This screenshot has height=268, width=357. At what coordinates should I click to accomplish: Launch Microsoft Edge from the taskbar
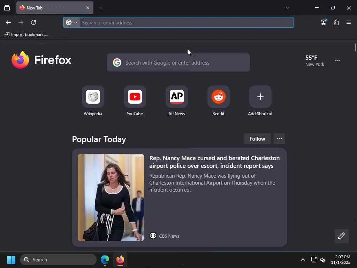pyautogui.click(x=105, y=260)
